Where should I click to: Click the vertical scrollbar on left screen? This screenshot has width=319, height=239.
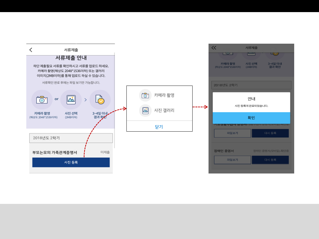pos(114,100)
